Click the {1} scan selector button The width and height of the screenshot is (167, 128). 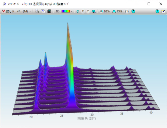pos(127,11)
